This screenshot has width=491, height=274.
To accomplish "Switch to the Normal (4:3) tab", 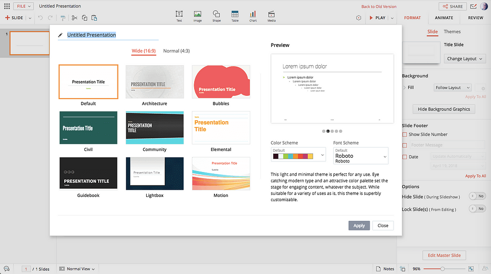I will click(x=176, y=51).
